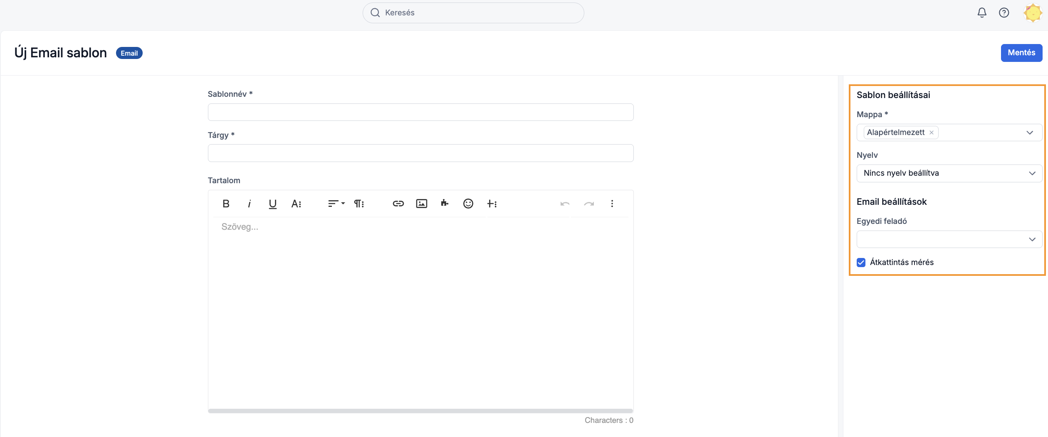Open the notifications bell
Image resolution: width=1048 pixels, height=437 pixels.
[981, 12]
